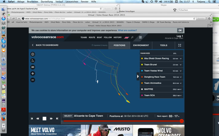Open the What are cookies link
Screen dimensions: 219x136
127,30
